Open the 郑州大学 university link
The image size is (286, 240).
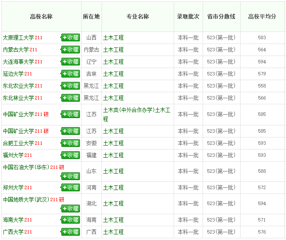[13, 187]
